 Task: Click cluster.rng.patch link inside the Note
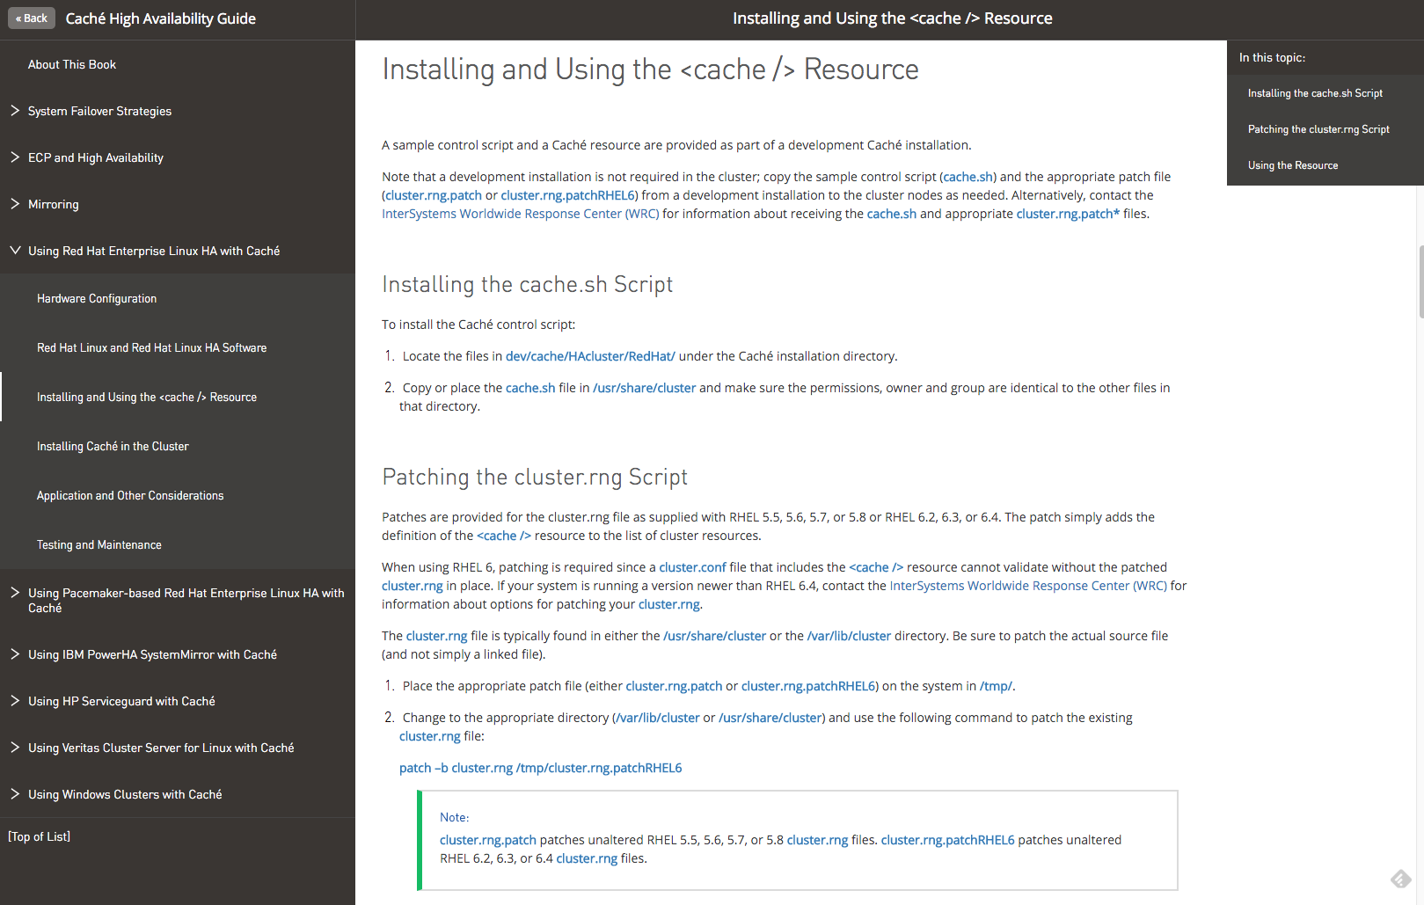(488, 840)
